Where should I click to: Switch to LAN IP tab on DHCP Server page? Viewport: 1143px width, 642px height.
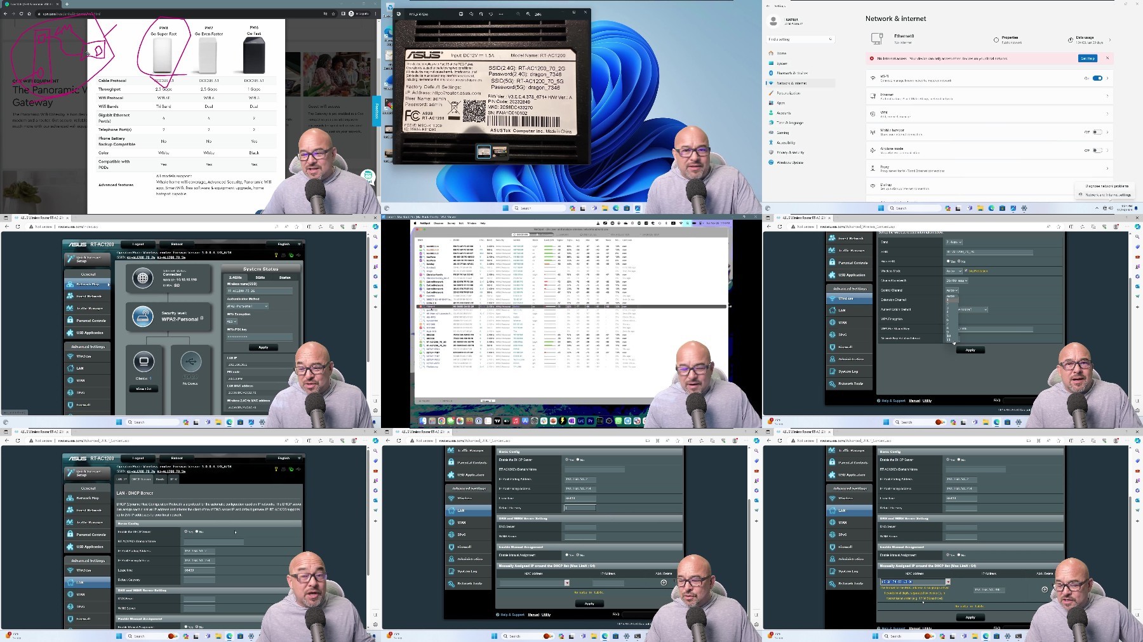pos(121,479)
